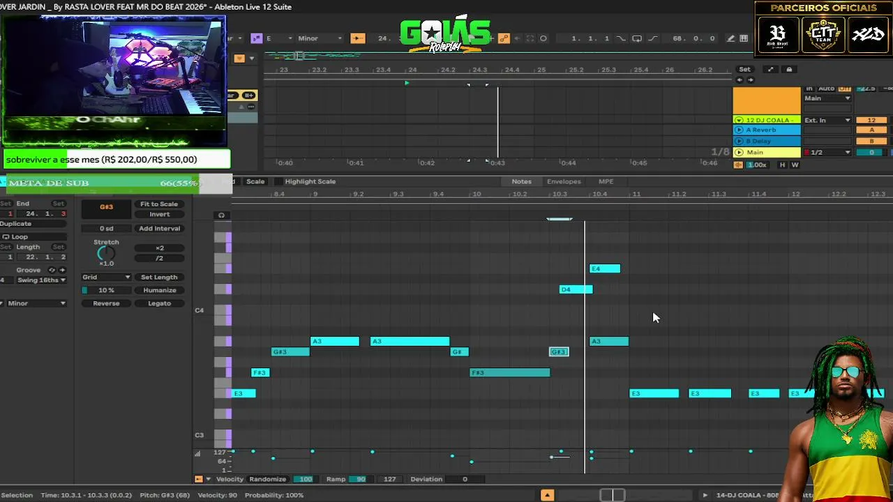Screen dimensions: 893x502
Task: Toggle the A return track activator
Action: pyautogui.click(x=871, y=130)
